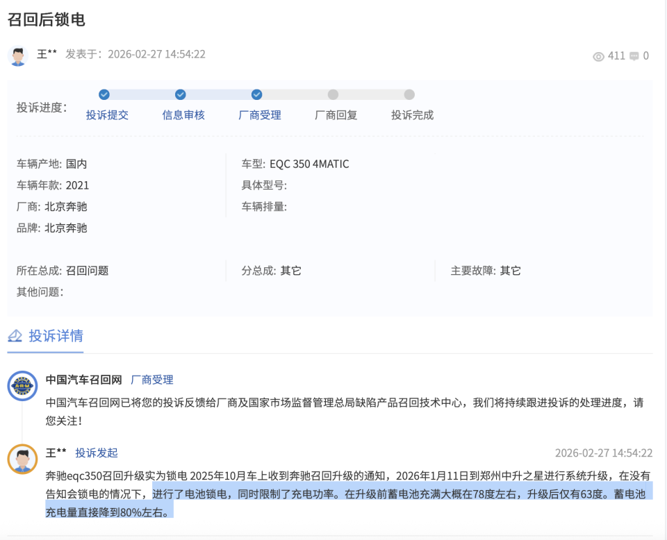Click the 厂商: 北京奔驰 field
Viewport: 667px width, 540px height.
[52, 206]
